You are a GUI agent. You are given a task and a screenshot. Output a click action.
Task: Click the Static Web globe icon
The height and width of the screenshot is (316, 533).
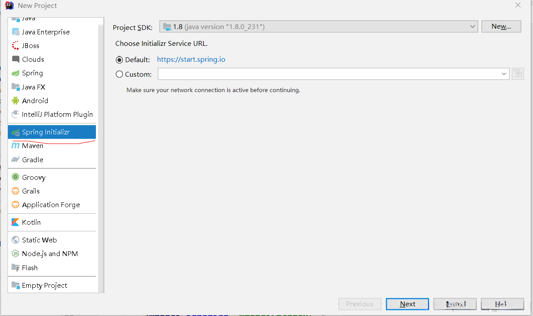tap(15, 240)
